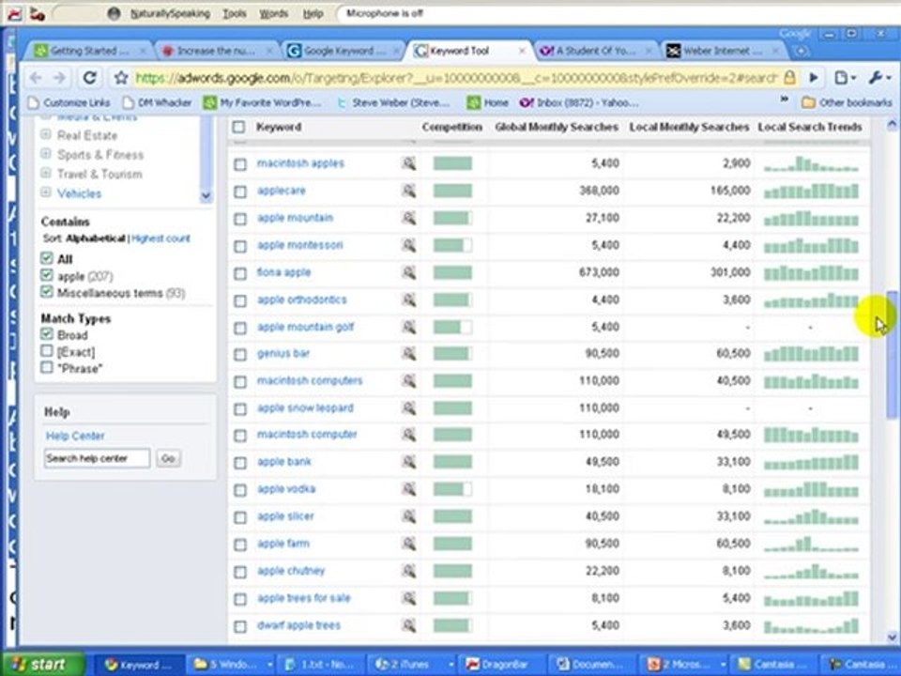Viewport: 901px width, 676px height.
Task: Open Chrome wrench settings menu
Action: pyautogui.click(x=878, y=77)
